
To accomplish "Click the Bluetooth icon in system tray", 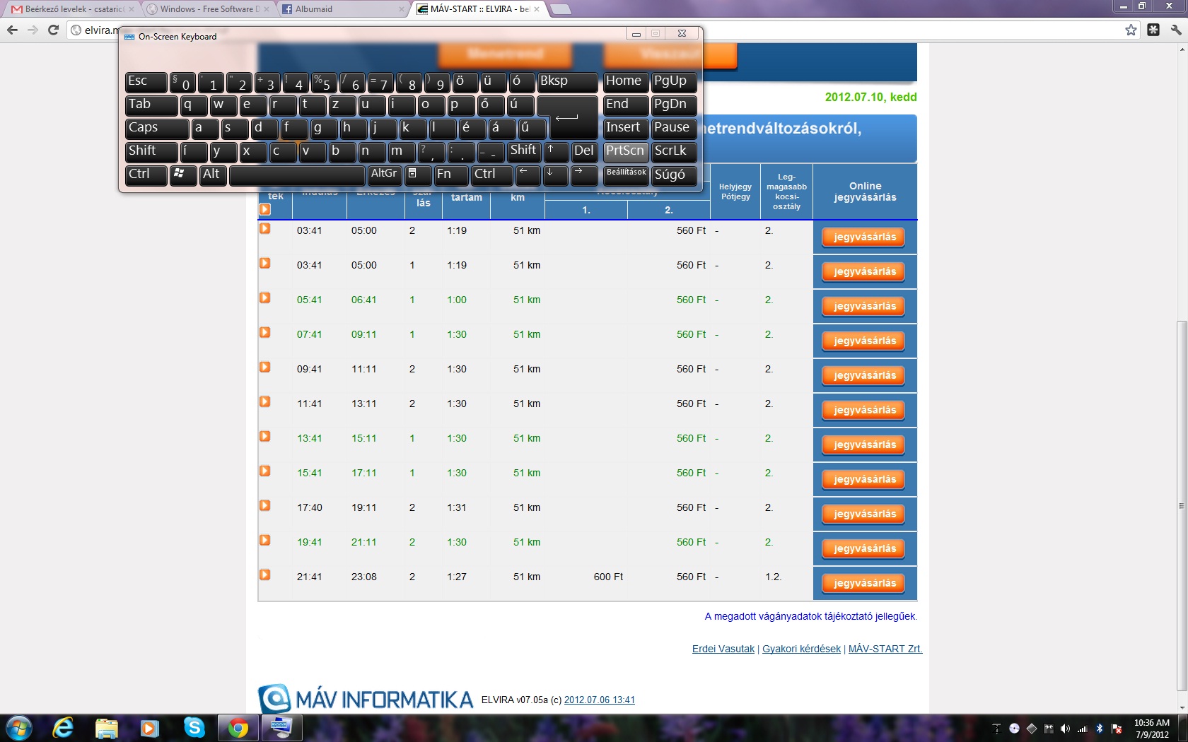I will click(x=1100, y=729).
